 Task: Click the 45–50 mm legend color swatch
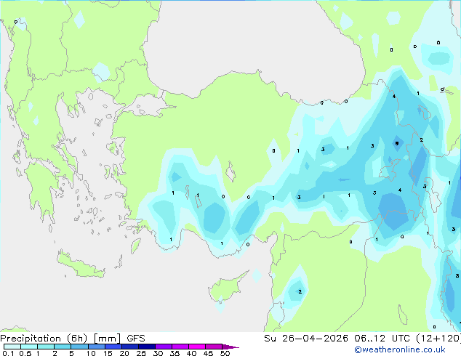[214, 347]
